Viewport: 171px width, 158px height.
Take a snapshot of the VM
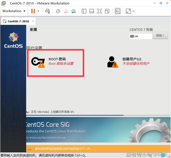pyautogui.click(x=58, y=11)
